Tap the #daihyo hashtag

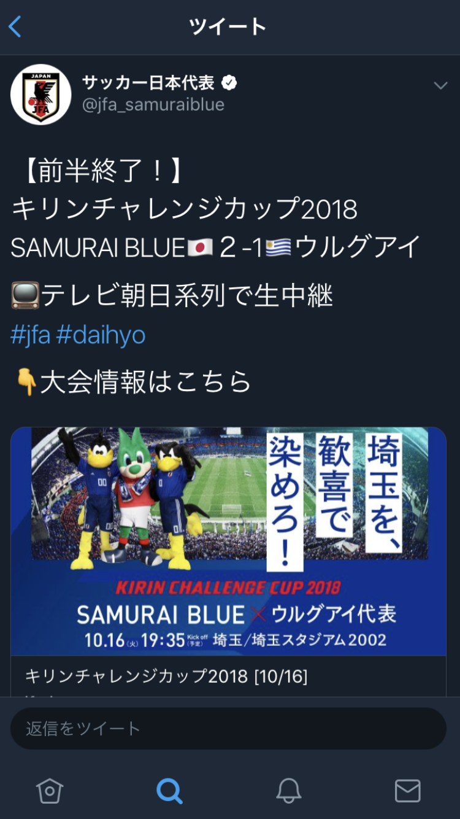tap(101, 335)
